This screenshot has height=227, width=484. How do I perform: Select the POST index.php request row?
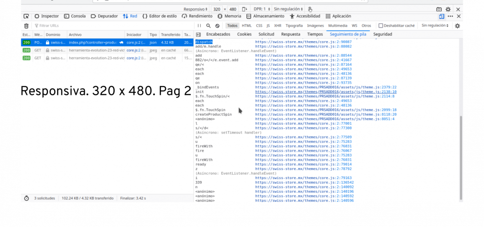107,42
